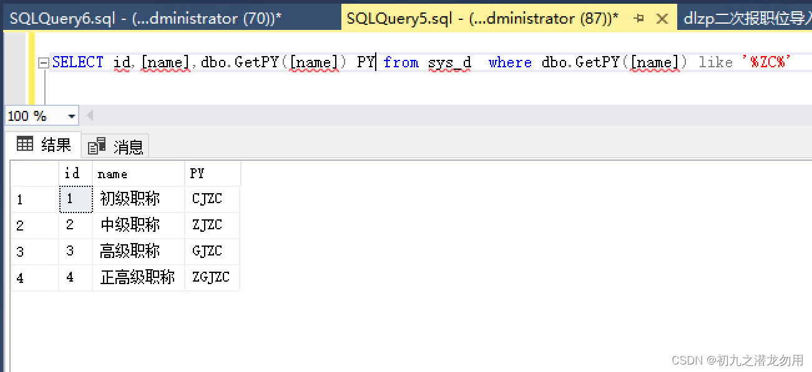
Task: Click id cell with value 4
Action: click(76, 278)
